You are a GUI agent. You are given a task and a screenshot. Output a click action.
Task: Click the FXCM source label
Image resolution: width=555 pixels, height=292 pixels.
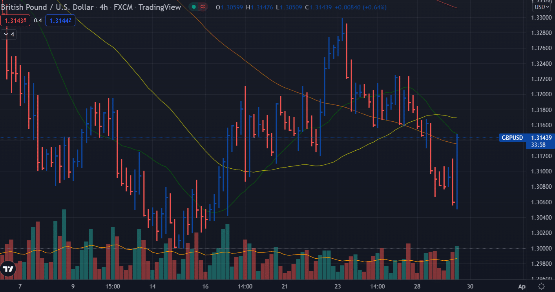pyautogui.click(x=123, y=7)
